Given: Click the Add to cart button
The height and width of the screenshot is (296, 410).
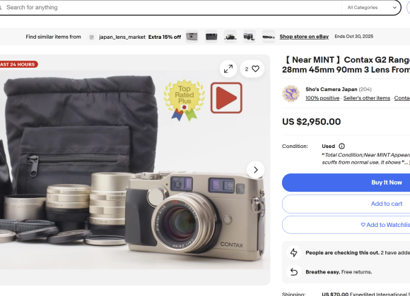Looking at the screenshot, I should coord(346,204).
